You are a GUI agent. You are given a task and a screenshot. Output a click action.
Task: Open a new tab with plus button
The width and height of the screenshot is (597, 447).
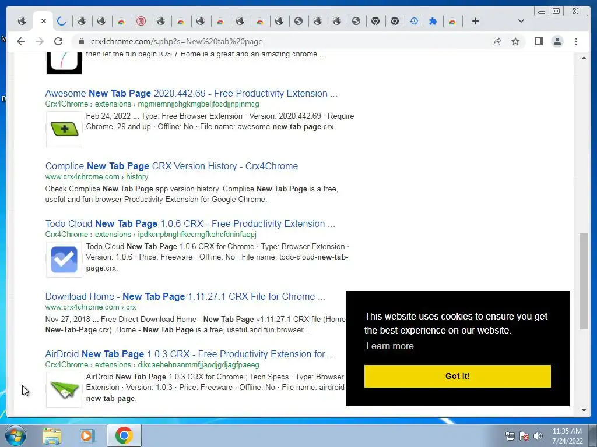476,21
